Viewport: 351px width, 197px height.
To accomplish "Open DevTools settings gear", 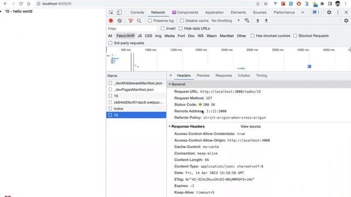I will pyautogui.click(x=329, y=13).
